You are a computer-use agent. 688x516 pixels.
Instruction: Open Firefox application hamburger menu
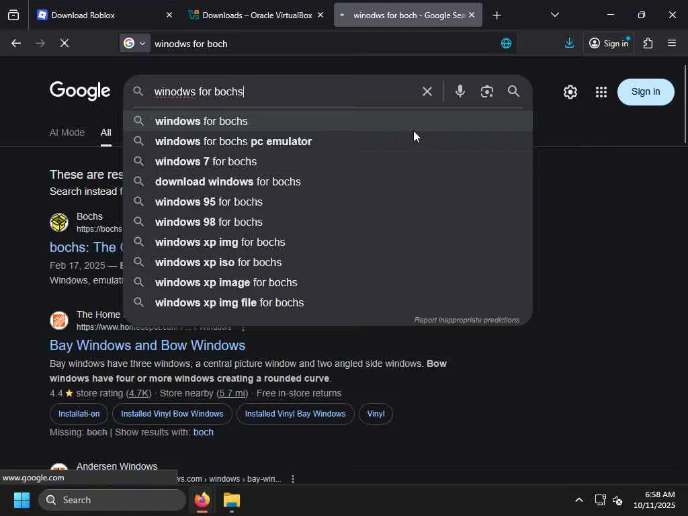672,43
